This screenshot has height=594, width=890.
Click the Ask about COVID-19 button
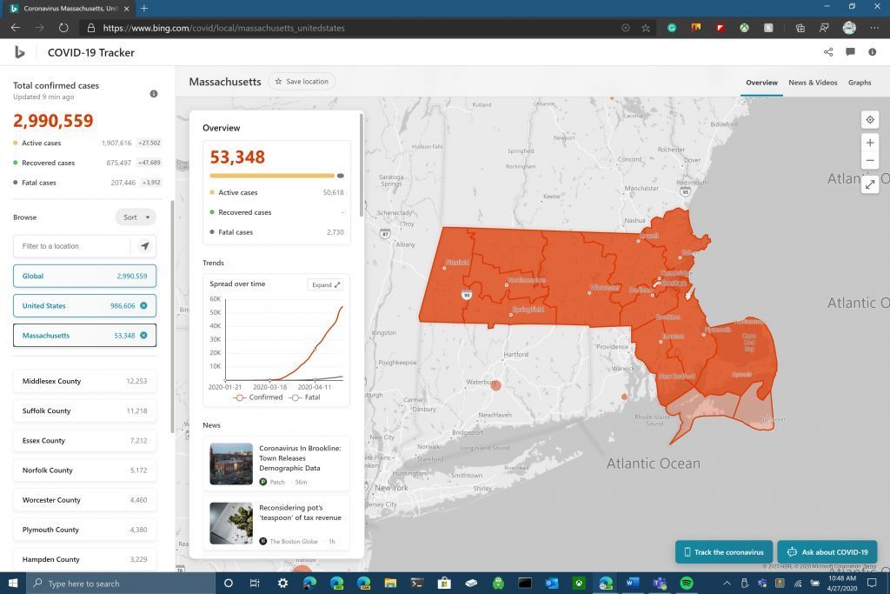pos(827,552)
